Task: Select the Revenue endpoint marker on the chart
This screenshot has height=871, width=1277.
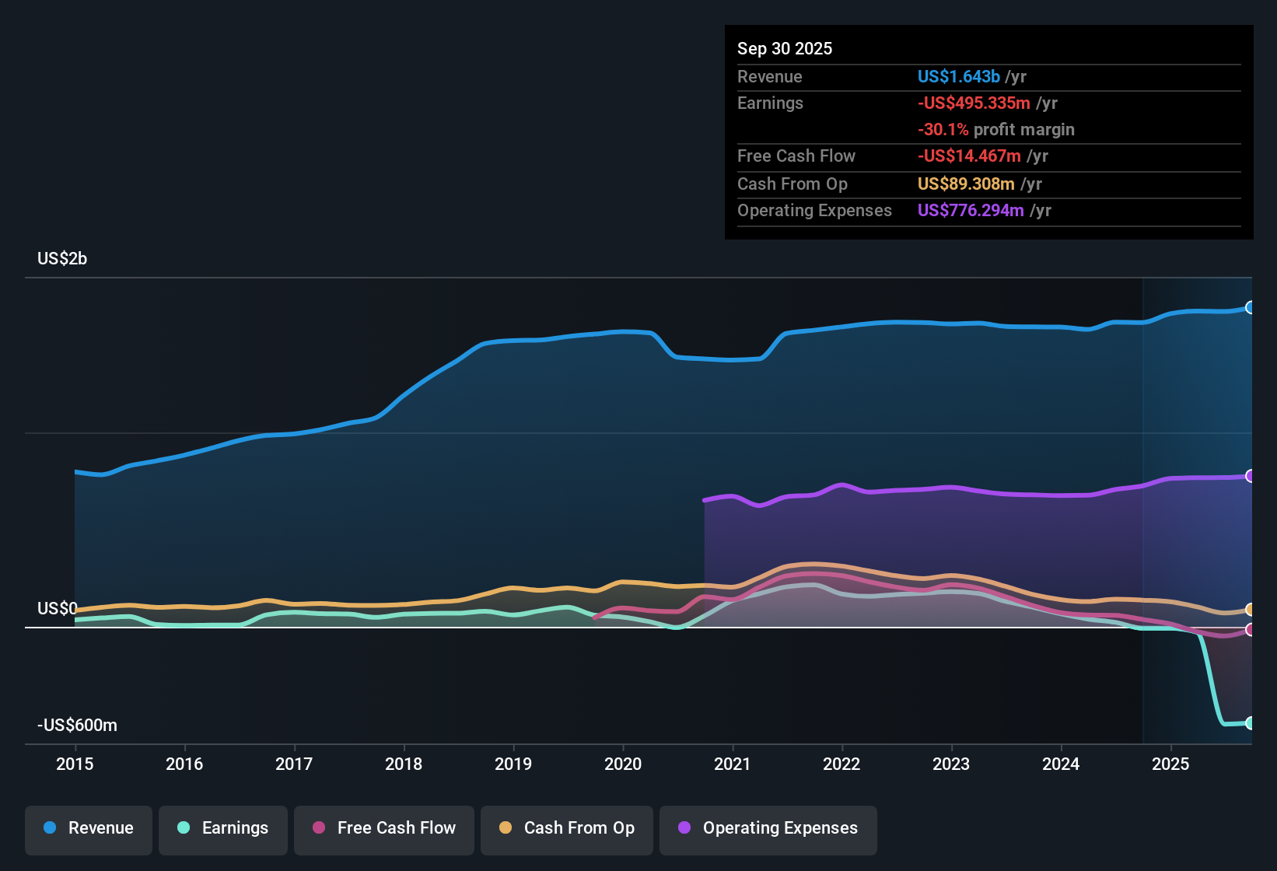Action: (1249, 308)
